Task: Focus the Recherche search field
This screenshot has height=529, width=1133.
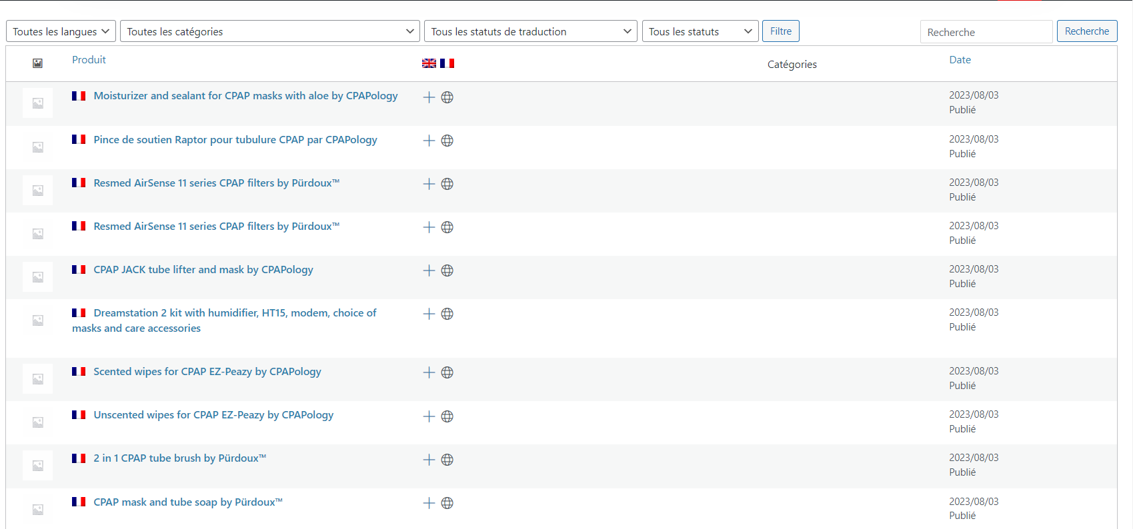Action: pos(986,32)
